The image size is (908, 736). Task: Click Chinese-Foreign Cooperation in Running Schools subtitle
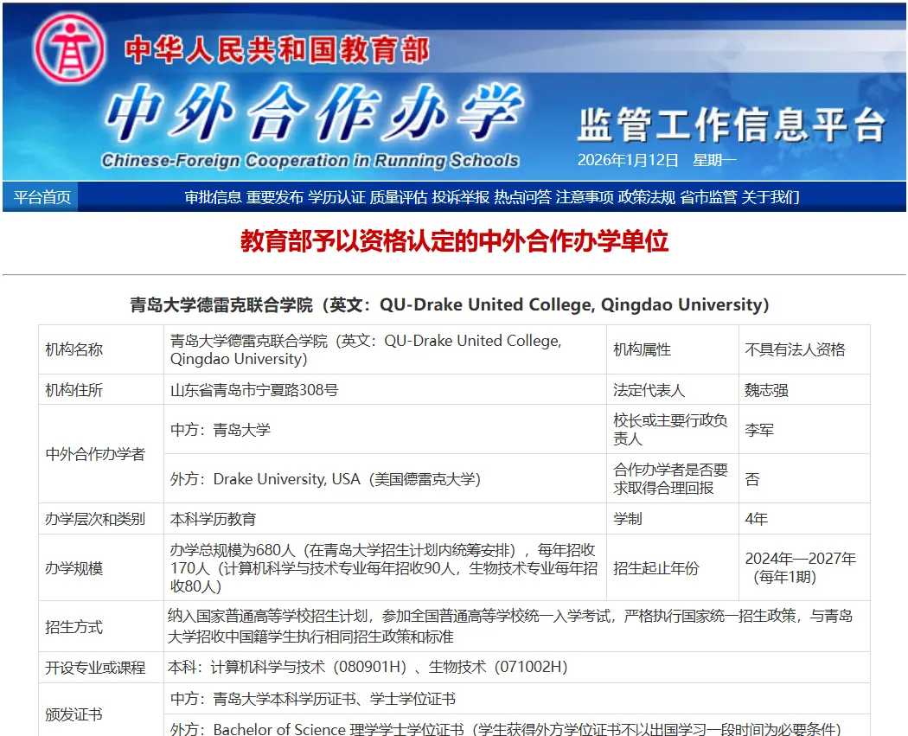[310, 161]
